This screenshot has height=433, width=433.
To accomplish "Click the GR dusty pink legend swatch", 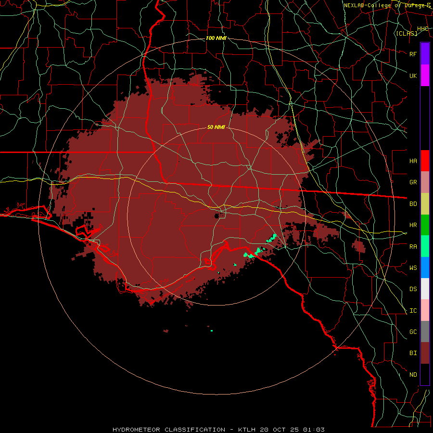I will click(x=425, y=182).
